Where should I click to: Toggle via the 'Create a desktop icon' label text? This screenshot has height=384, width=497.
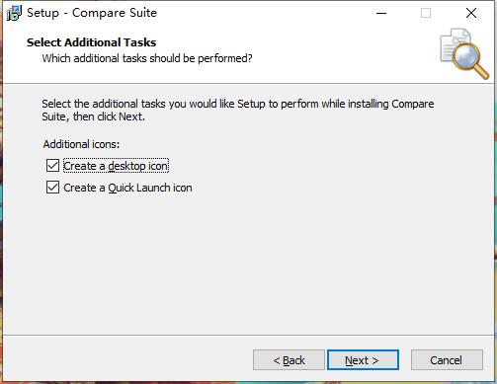click(x=116, y=166)
